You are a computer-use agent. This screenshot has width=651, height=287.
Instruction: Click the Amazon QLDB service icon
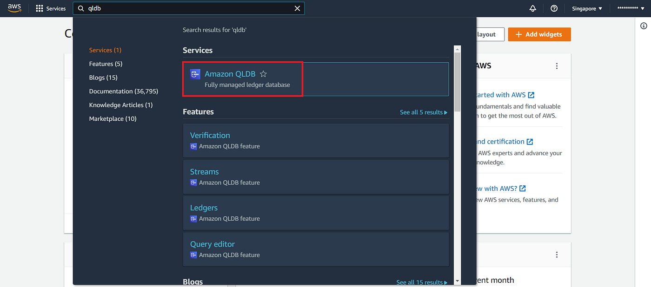pos(195,73)
